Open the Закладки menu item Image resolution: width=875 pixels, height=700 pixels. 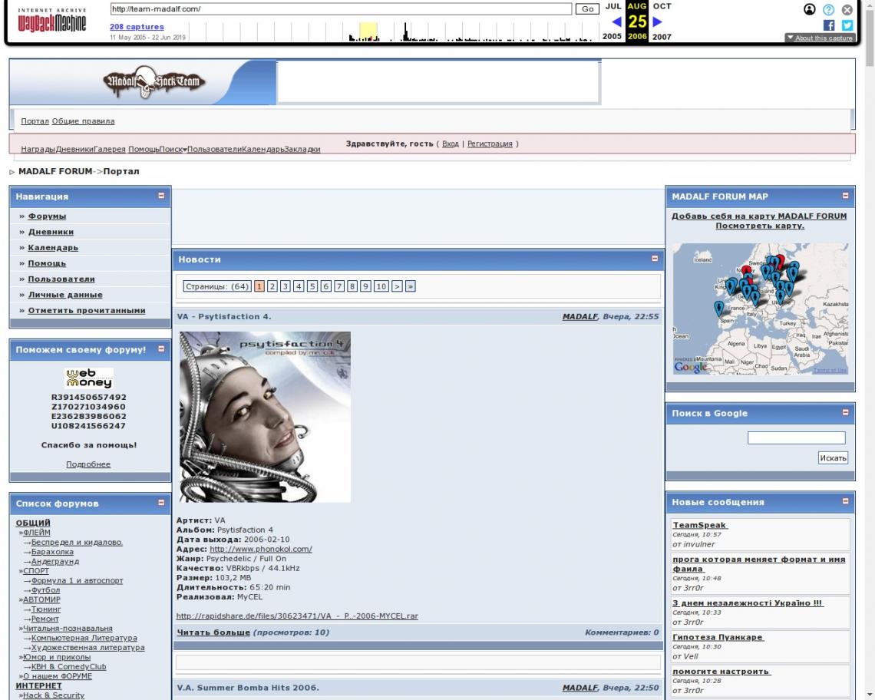(302, 149)
